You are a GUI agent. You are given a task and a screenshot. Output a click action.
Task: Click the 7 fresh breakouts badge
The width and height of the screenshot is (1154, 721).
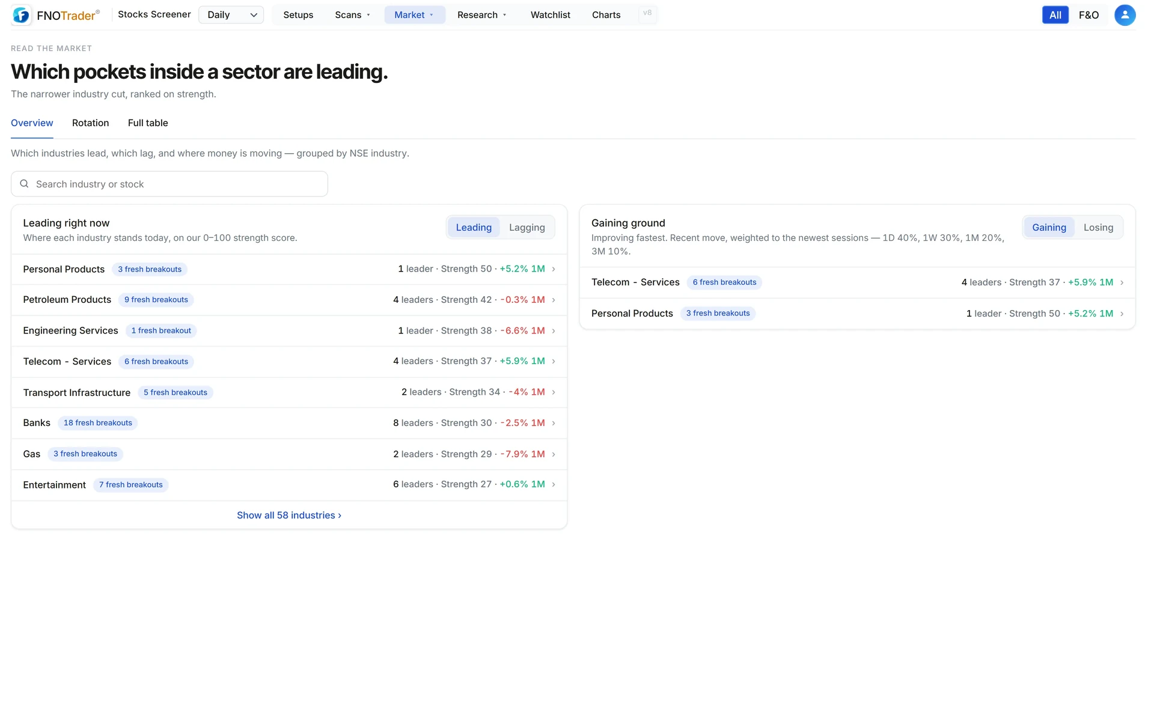131,485
